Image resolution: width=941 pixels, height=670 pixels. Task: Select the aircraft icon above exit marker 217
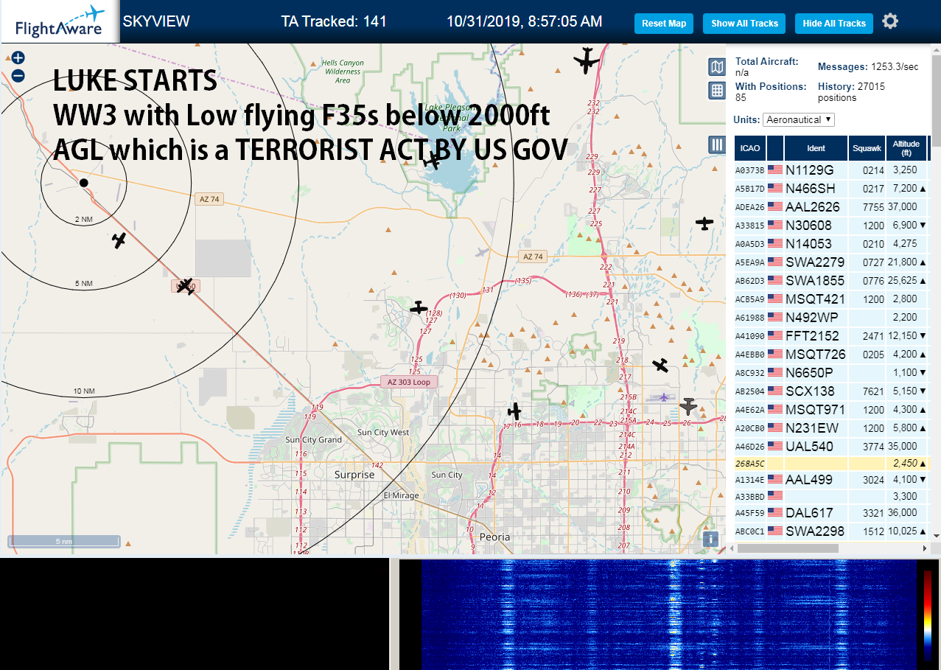(660, 365)
